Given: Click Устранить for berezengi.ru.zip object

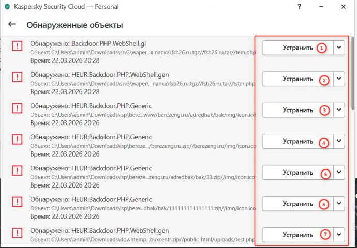Looking at the screenshot, I should point(297,141).
